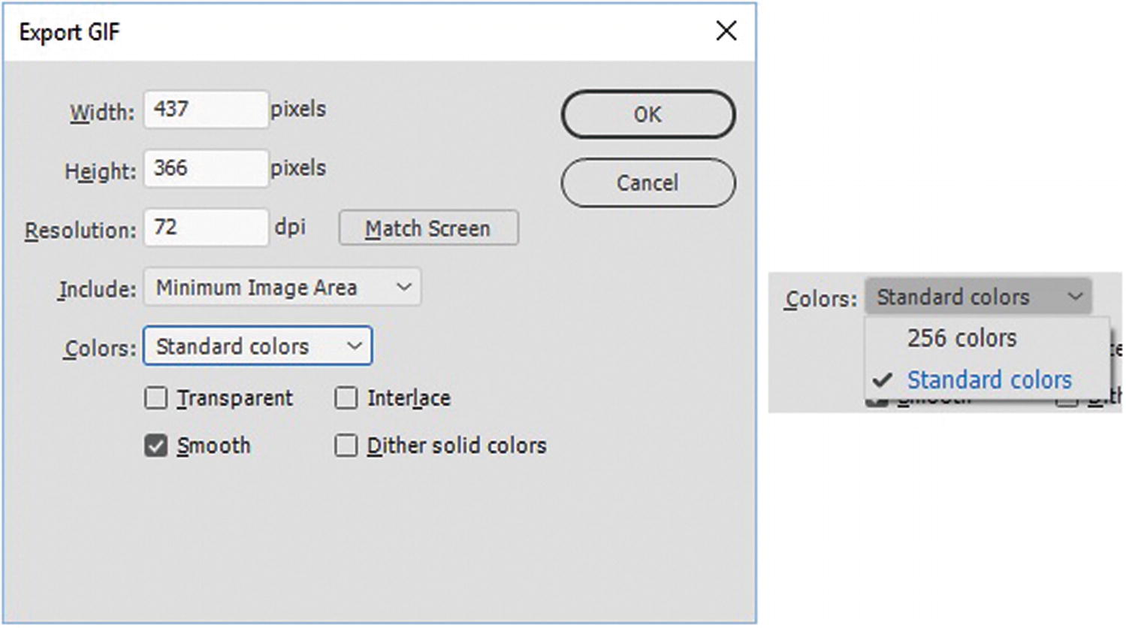Focus the Width input field
The image size is (1126, 628).
coord(206,110)
